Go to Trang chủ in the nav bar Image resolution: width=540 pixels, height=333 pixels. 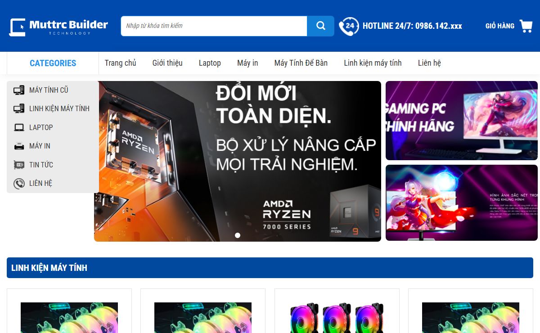point(120,63)
